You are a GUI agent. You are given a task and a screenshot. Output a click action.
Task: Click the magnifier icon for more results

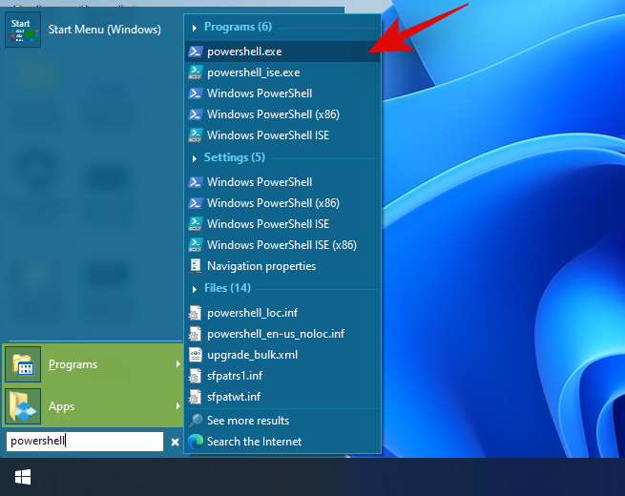coord(196,421)
